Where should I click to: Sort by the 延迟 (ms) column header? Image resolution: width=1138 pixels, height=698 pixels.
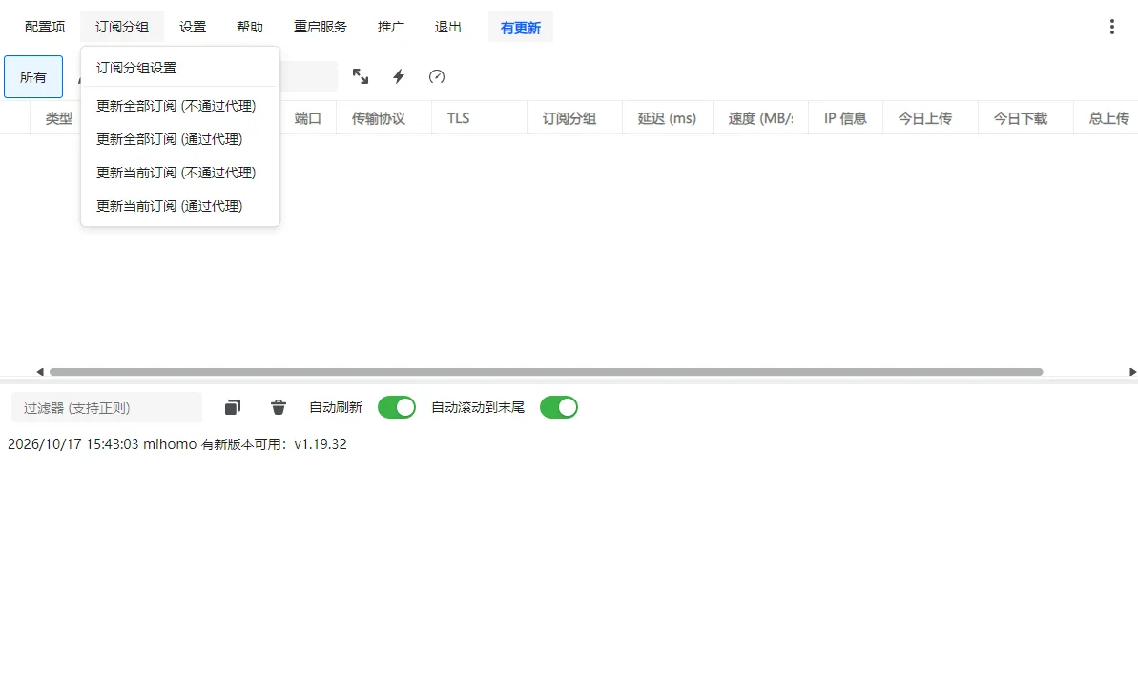pos(668,118)
